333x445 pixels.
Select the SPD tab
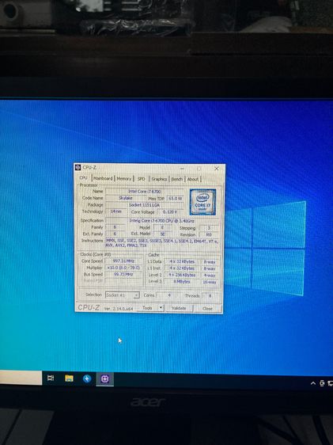point(142,179)
